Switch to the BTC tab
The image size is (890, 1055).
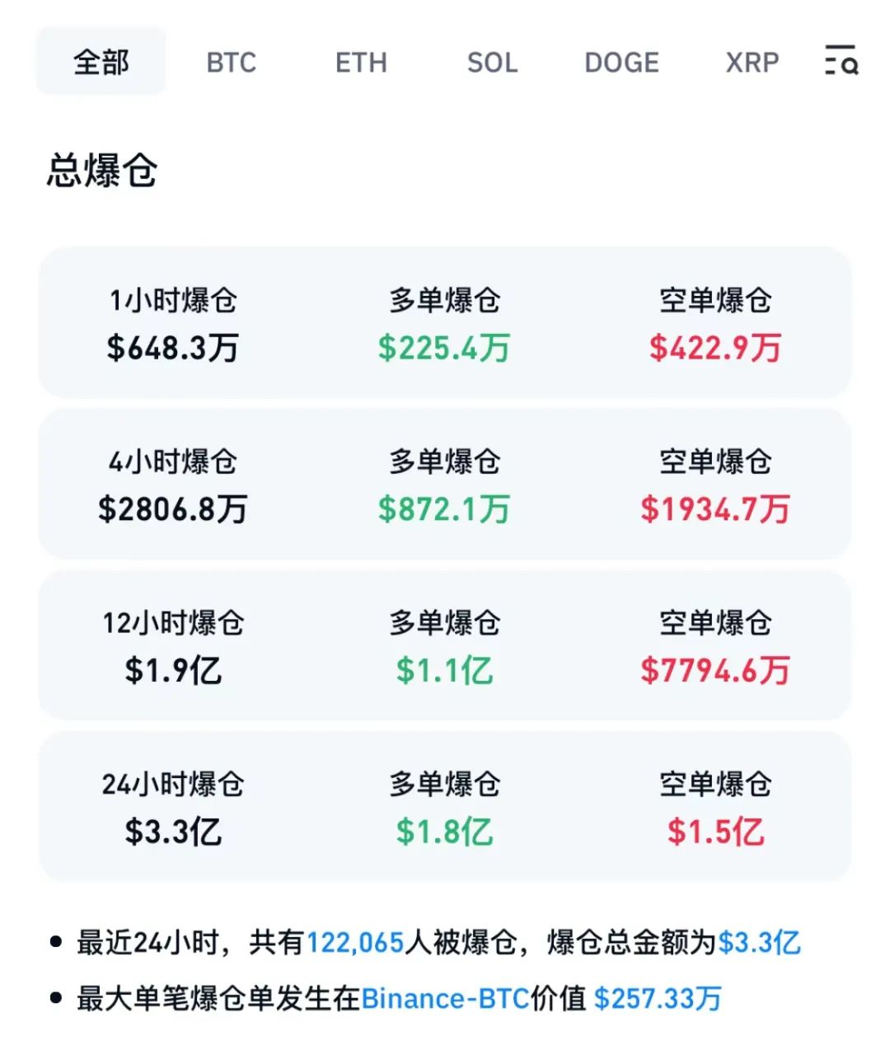[x=232, y=63]
